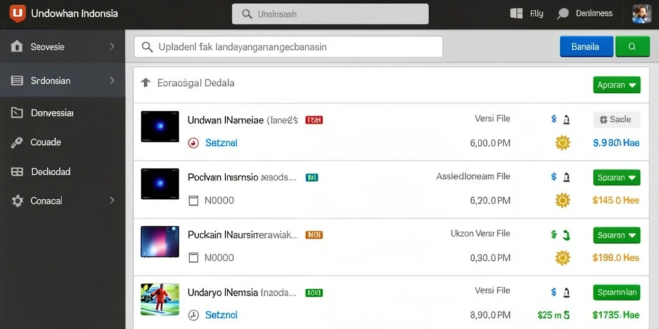Click the sun icon in the 0,30.0 PM row
Screen dimensions: 659x329
(562, 257)
